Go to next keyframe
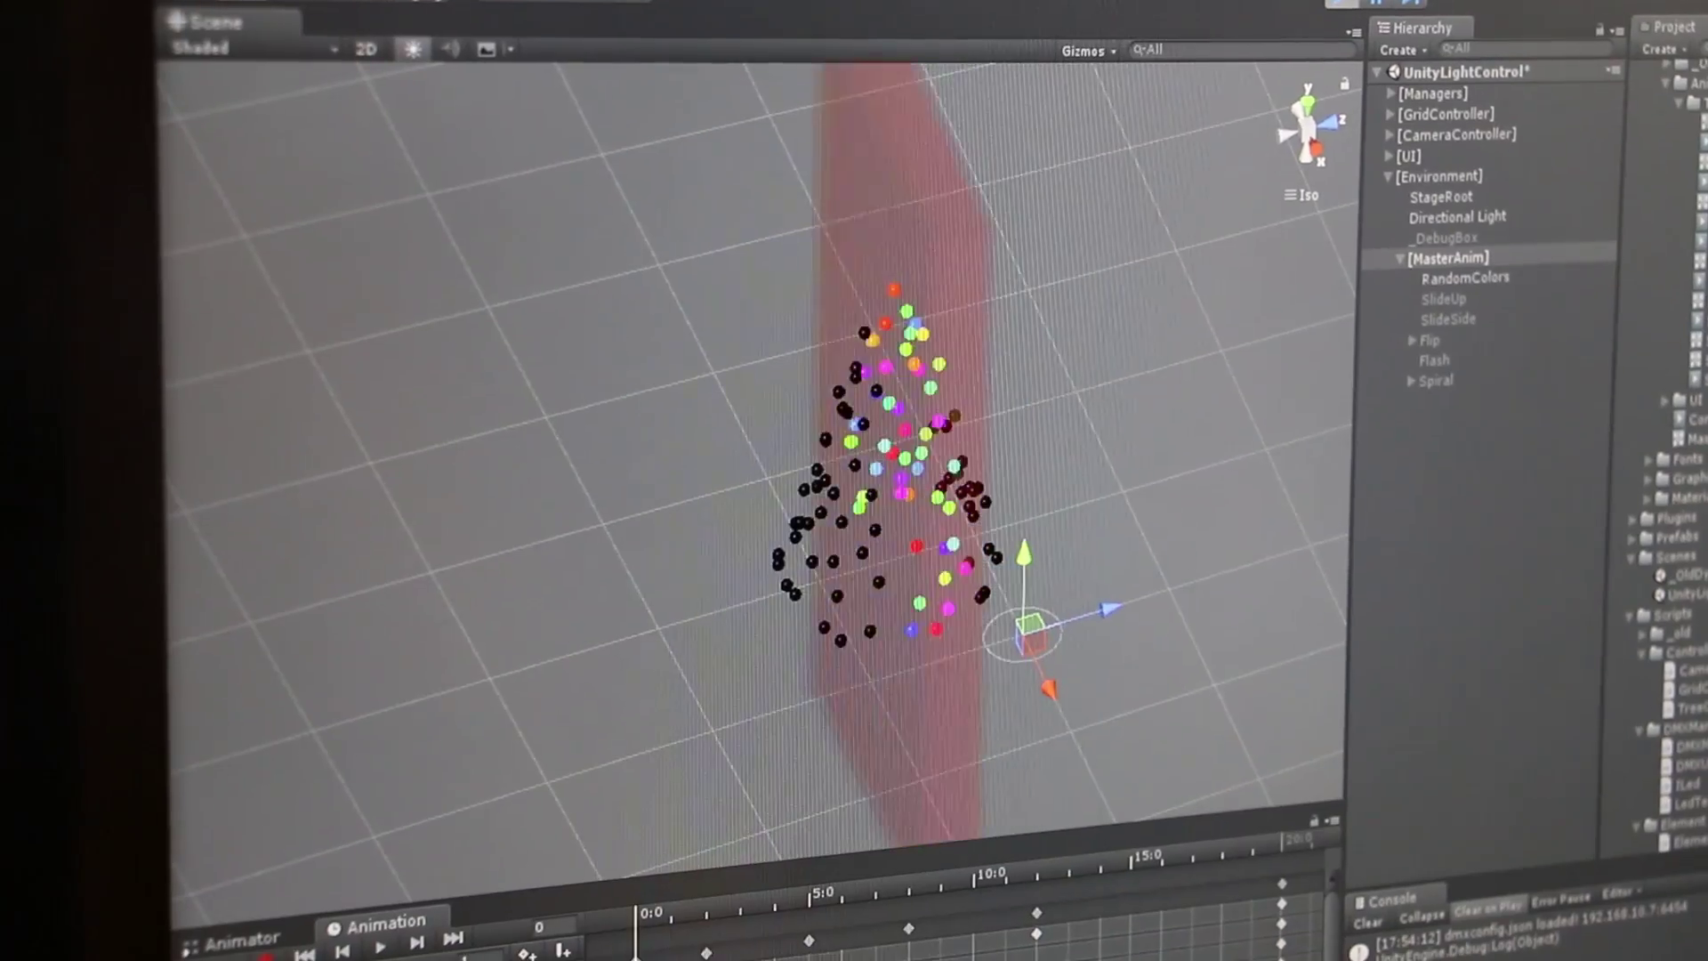The width and height of the screenshot is (1708, 961). point(416,943)
